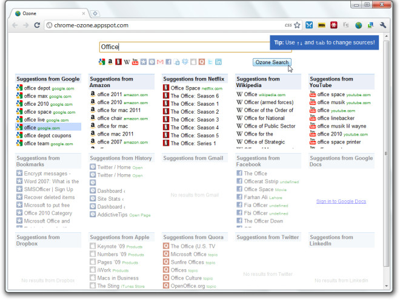Image resolution: width=400 pixels, height=300 pixels.
Task: Go back with browser back arrow
Action: (15, 25)
